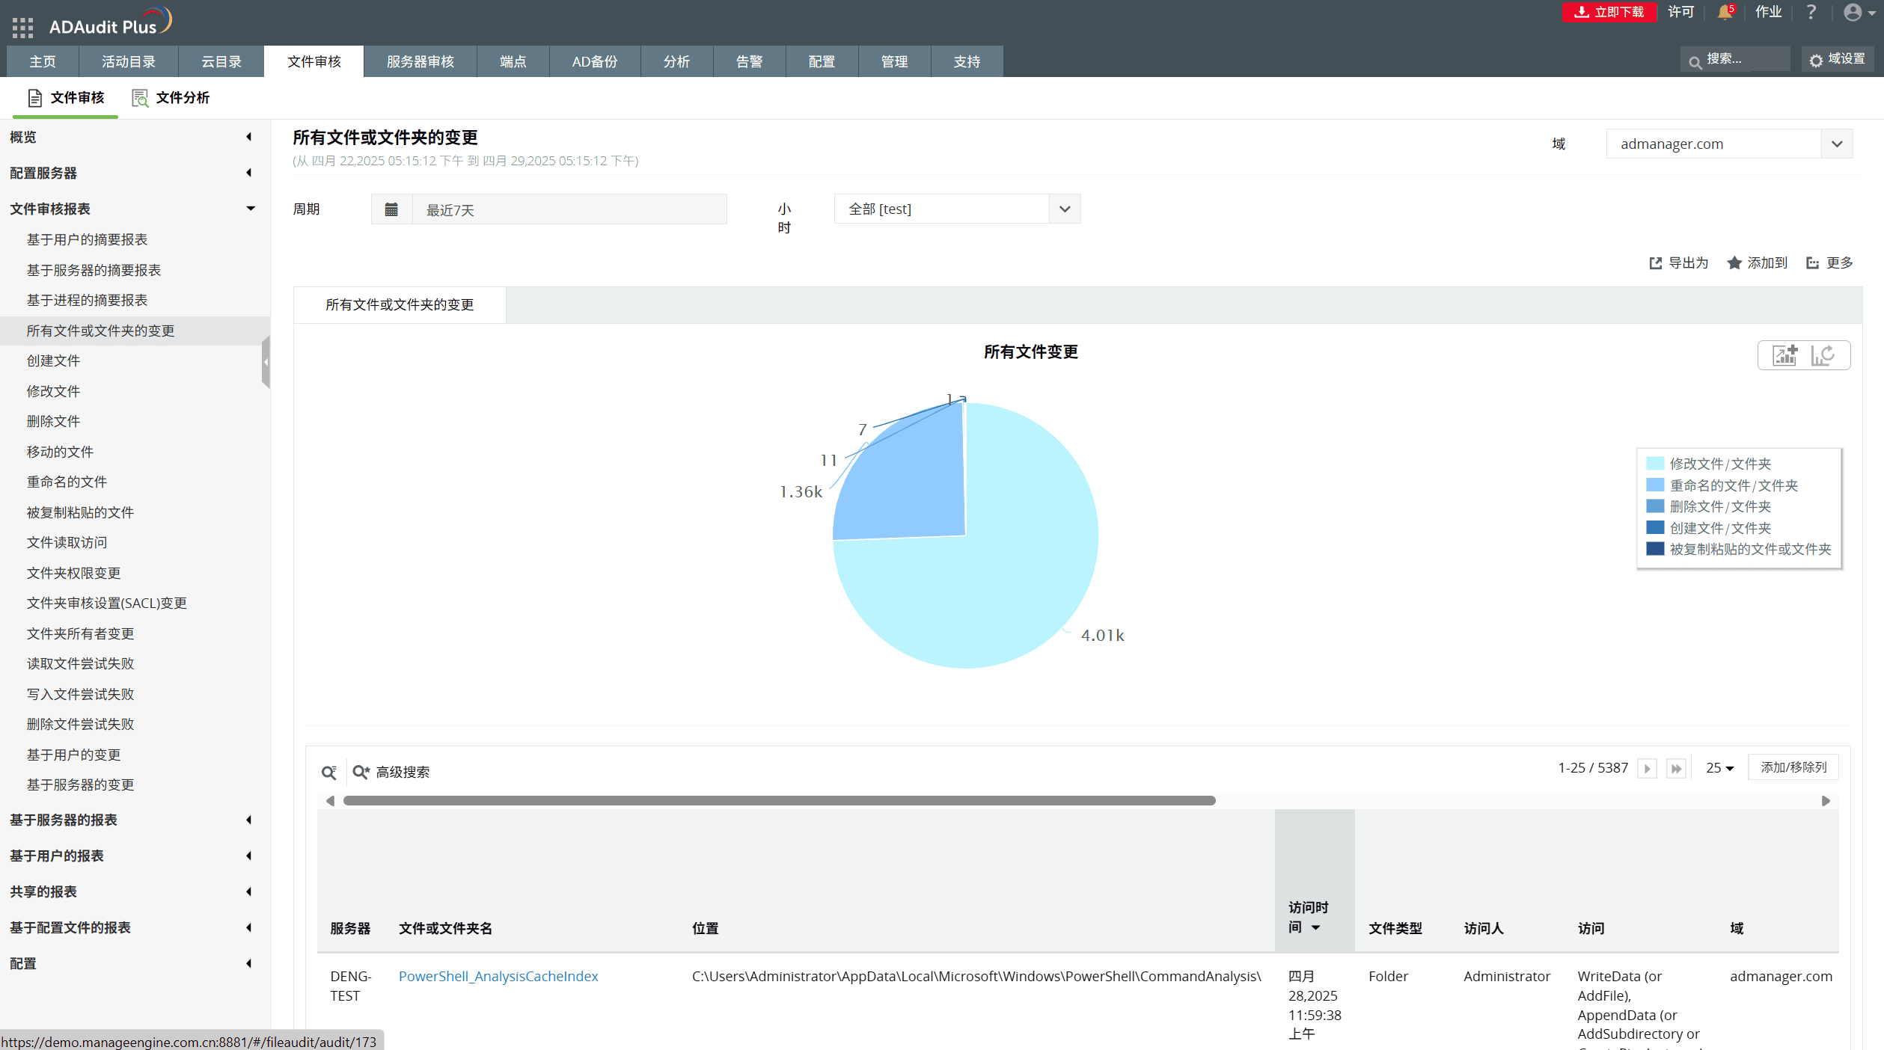
Task: Click the add chart to dashboard icon
Action: (1785, 355)
